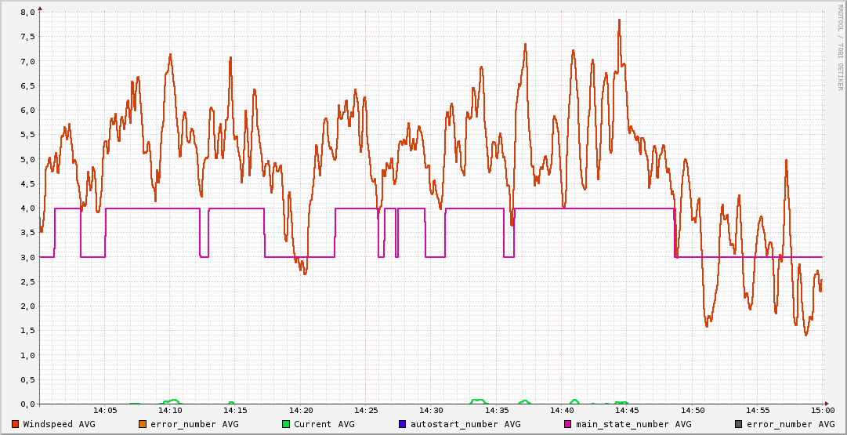The image size is (847, 435).
Task: Click the orange error_number legend swatch
Action: 142,424
